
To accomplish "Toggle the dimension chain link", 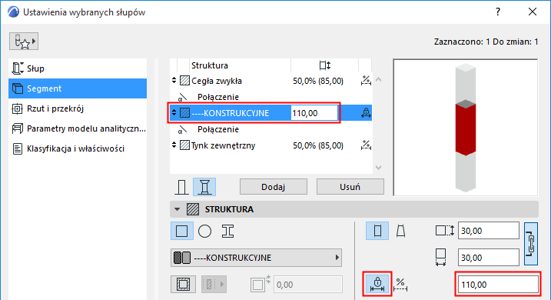I will point(531,243).
